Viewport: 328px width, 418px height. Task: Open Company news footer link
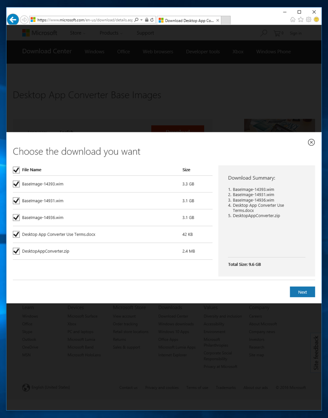[262, 332]
